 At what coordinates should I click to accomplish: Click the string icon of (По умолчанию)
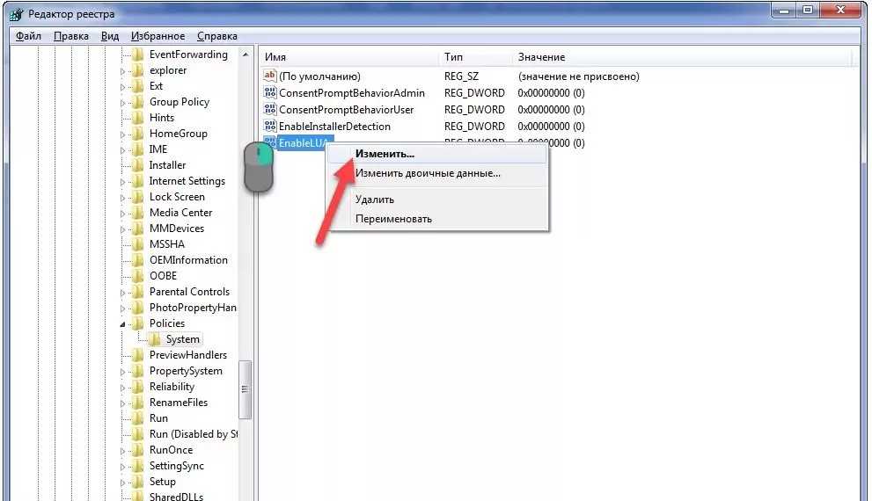[x=270, y=76]
